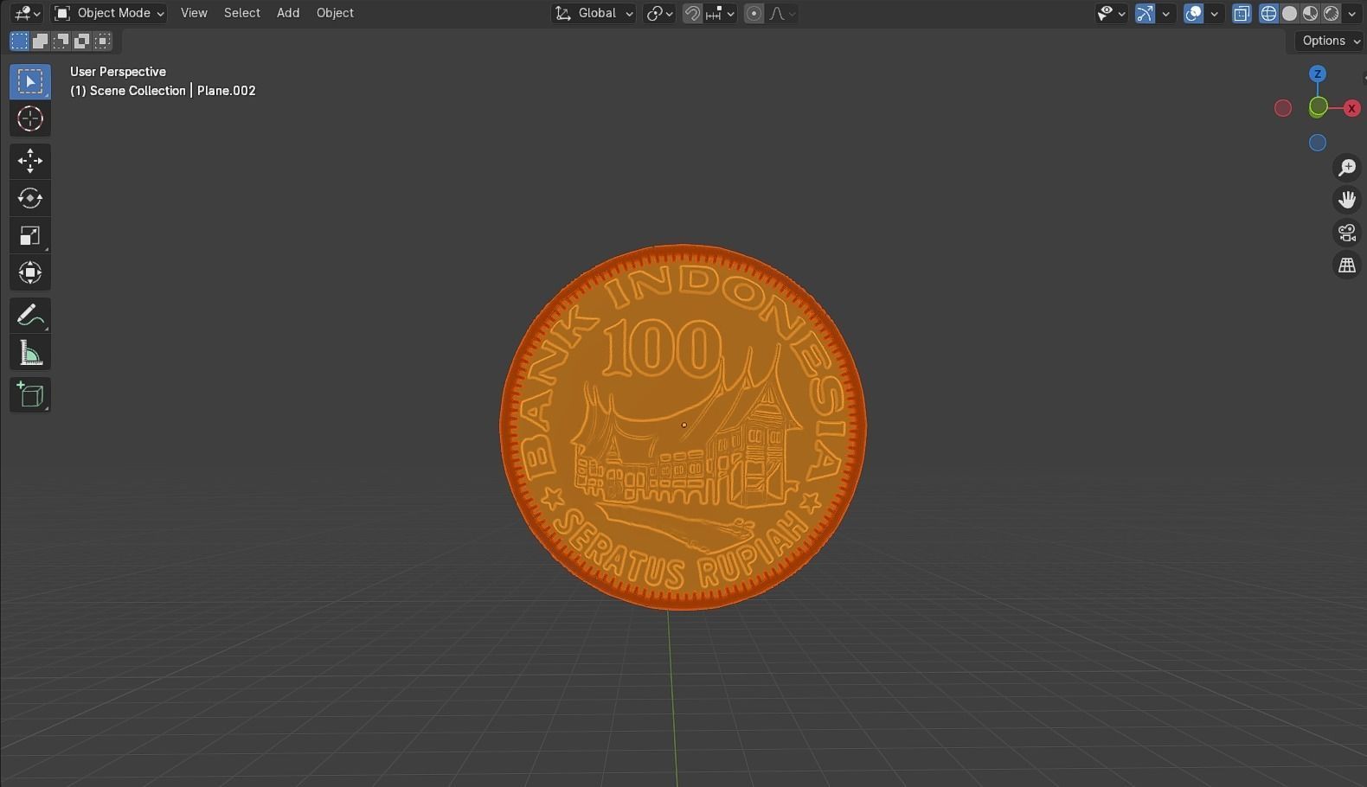
Task: Select the Rotate tool
Action: pyautogui.click(x=30, y=198)
